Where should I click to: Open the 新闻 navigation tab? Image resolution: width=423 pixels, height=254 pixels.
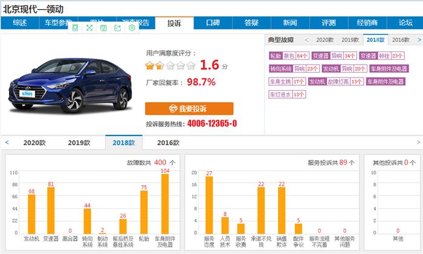click(x=290, y=22)
